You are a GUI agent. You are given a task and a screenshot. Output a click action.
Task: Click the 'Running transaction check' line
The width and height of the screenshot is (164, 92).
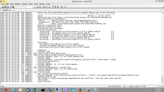tap(49, 25)
